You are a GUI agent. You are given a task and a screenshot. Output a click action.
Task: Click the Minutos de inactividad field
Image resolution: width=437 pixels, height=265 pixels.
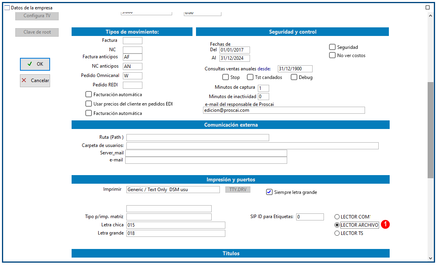click(x=263, y=97)
